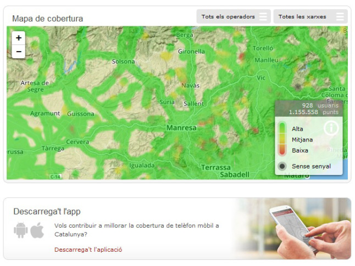This screenshot has height=266, width=355.
Task: Click hamburger icon beside Tots els operadors
Action: tap(264, 17)
